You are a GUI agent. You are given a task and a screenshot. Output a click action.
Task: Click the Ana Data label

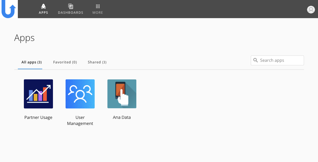tap(122, 117)
